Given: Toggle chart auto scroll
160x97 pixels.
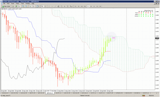Looking at the screenshot, I should 30,6.
